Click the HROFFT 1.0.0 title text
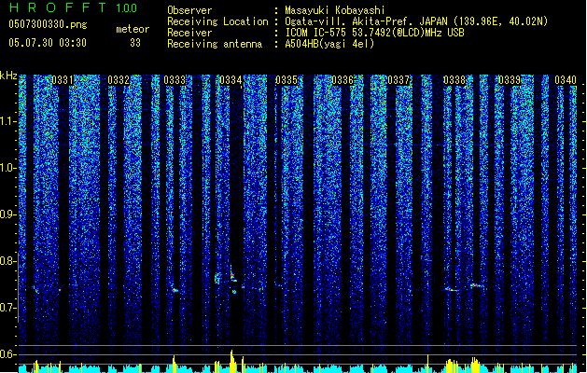Screen dimensions: 587x373 73,7
